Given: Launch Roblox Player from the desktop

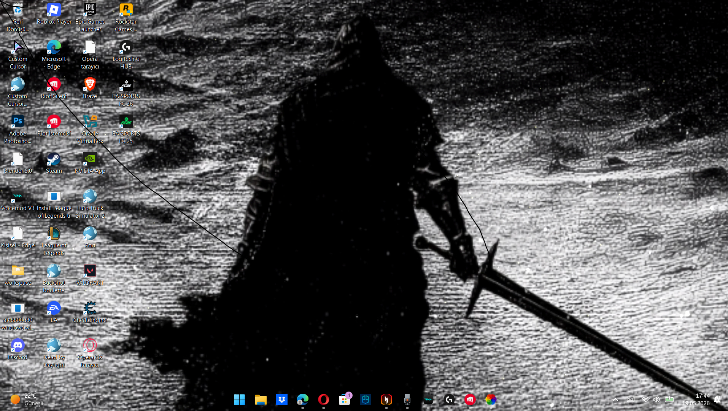Looking at the screenshot, I should [54, 14].
